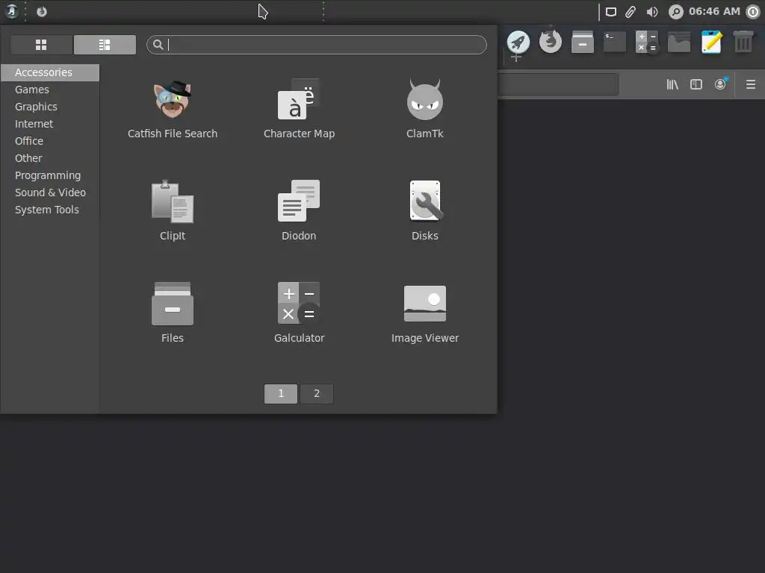Screen dimensions: 765x573
Task: Go to page 1 of apps
Action: click(x=281, y=394)
